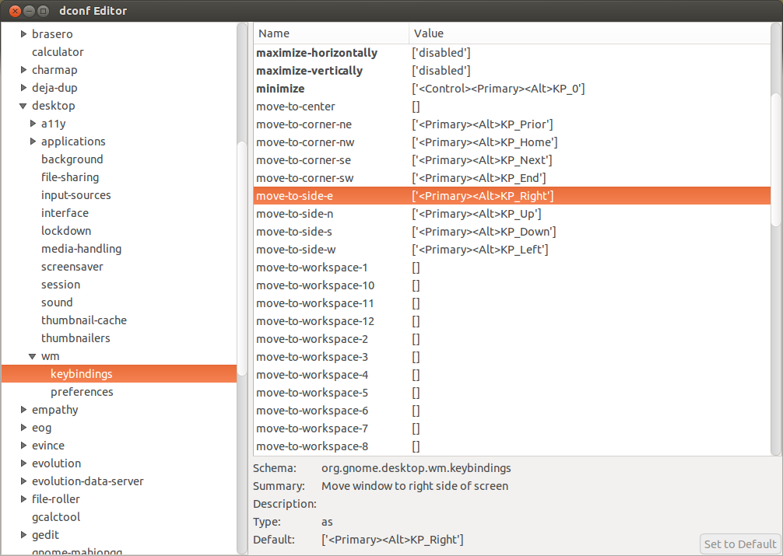Expand the file-roller tree node
The image size is (783, 556).
pyautogui.click(x=23, y=499)
